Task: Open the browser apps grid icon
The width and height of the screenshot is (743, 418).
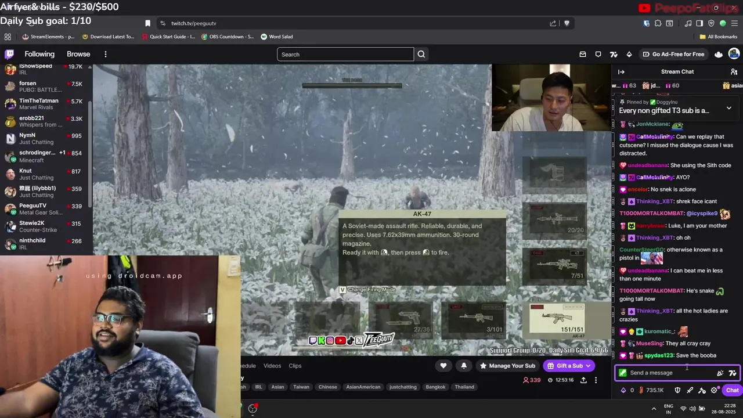Action: coord(8,37)
